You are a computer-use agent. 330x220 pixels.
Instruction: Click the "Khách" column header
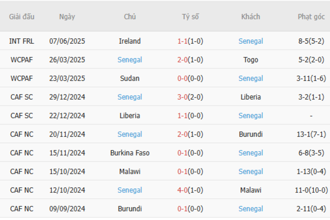(251, 16)
